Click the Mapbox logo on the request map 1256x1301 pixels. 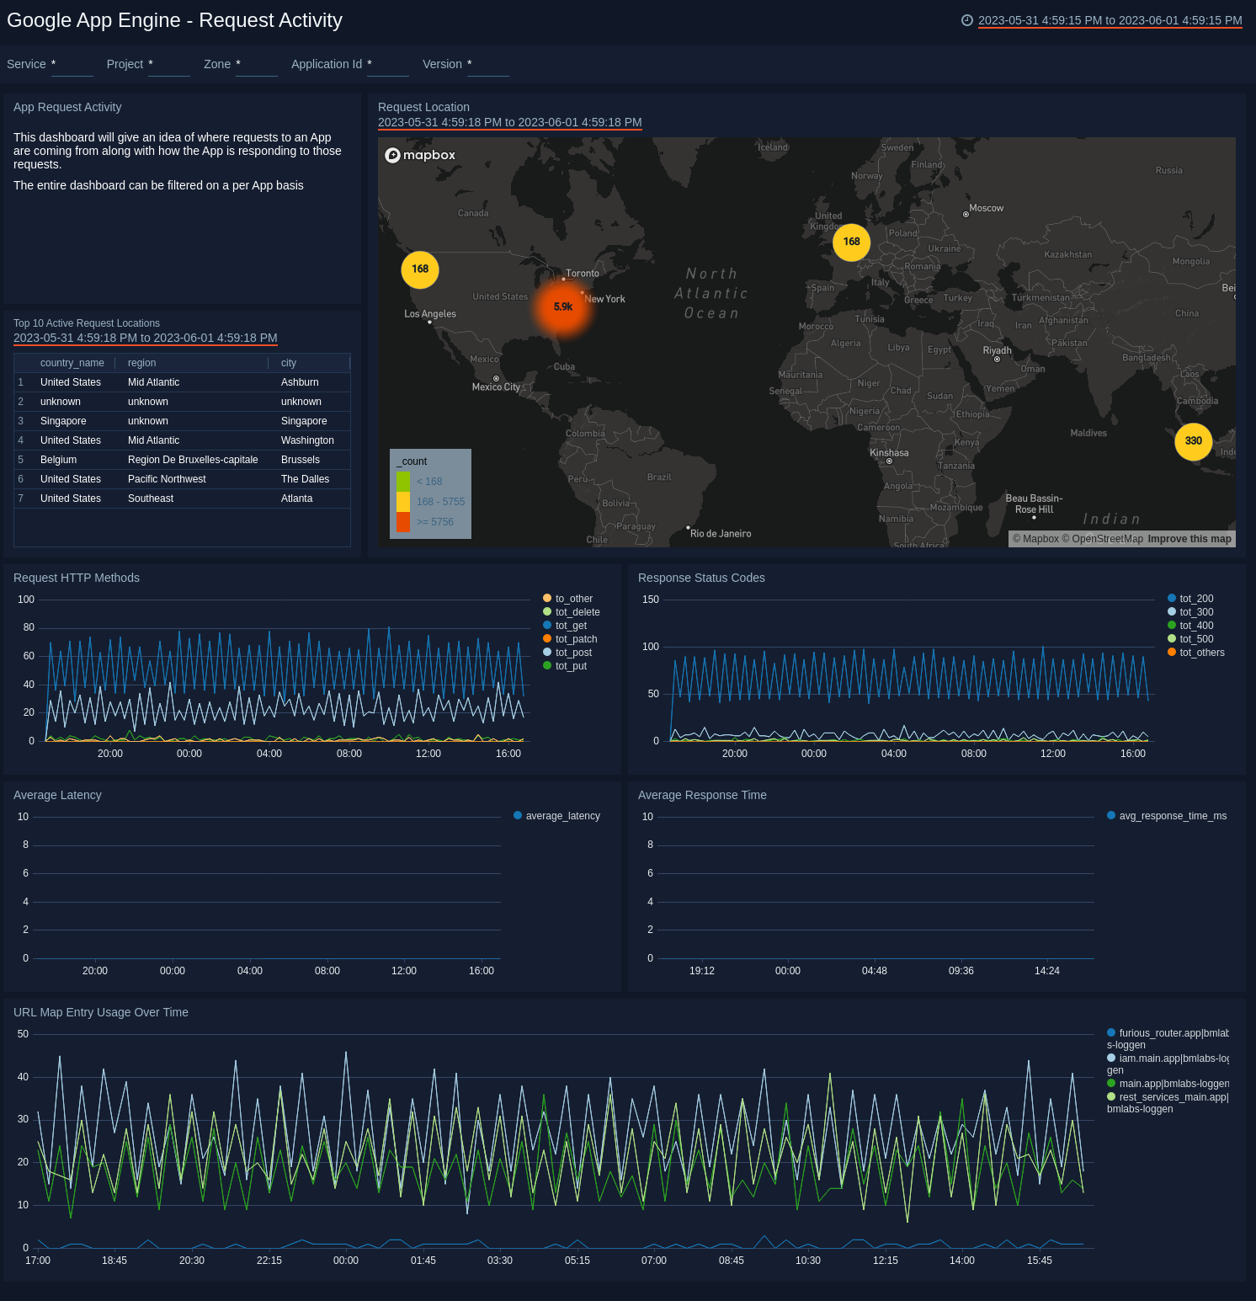pyautogui.click(x=420, y=155)
